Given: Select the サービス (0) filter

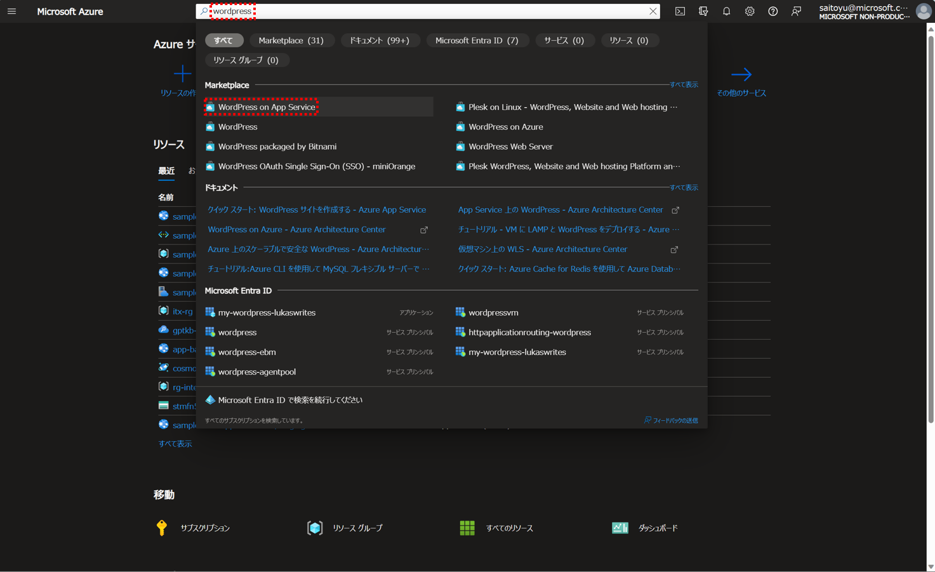Looking at the screenshot, I should pyautogui.click(x=564, y=40).
